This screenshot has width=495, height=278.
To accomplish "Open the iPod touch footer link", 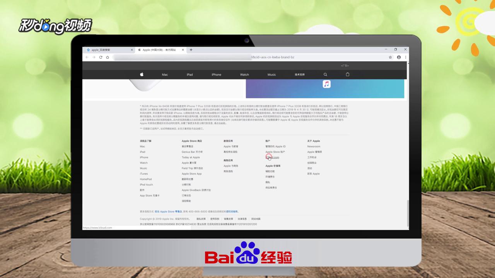I will coord(146,185).
